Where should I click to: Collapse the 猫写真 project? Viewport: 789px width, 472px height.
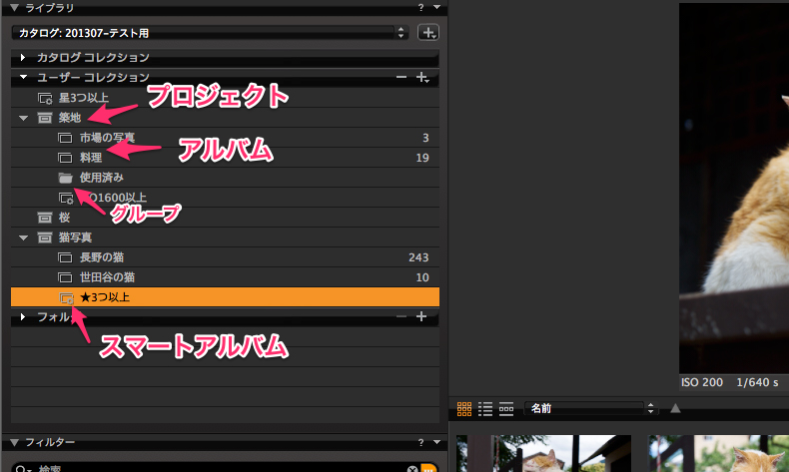(x=23, y=237)
